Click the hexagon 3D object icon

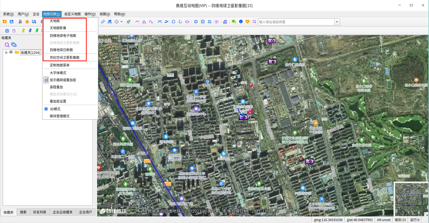pos(117,22)
